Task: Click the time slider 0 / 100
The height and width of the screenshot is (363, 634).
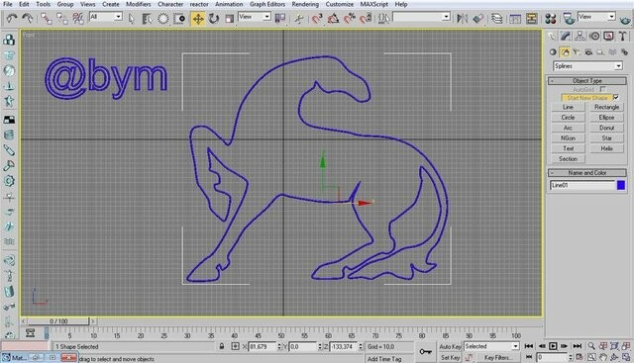Action: pos(58,321)
